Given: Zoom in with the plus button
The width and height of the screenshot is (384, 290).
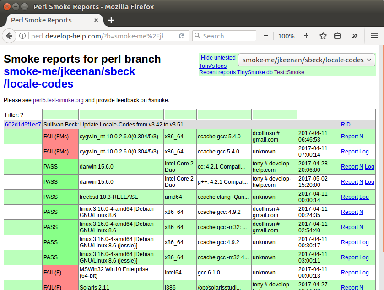Looking at the screenshot, I should click(306, 36).
